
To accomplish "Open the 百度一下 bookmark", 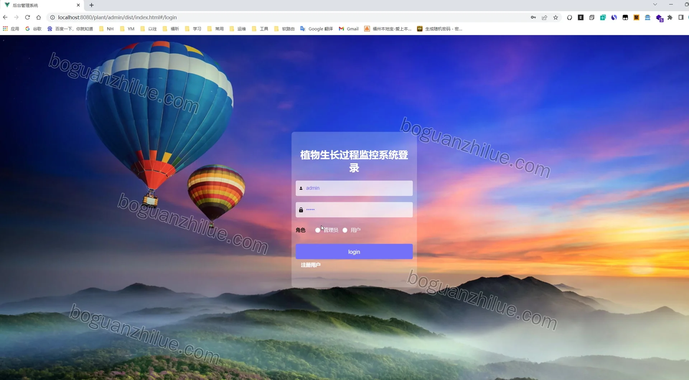I will [70, 29].
